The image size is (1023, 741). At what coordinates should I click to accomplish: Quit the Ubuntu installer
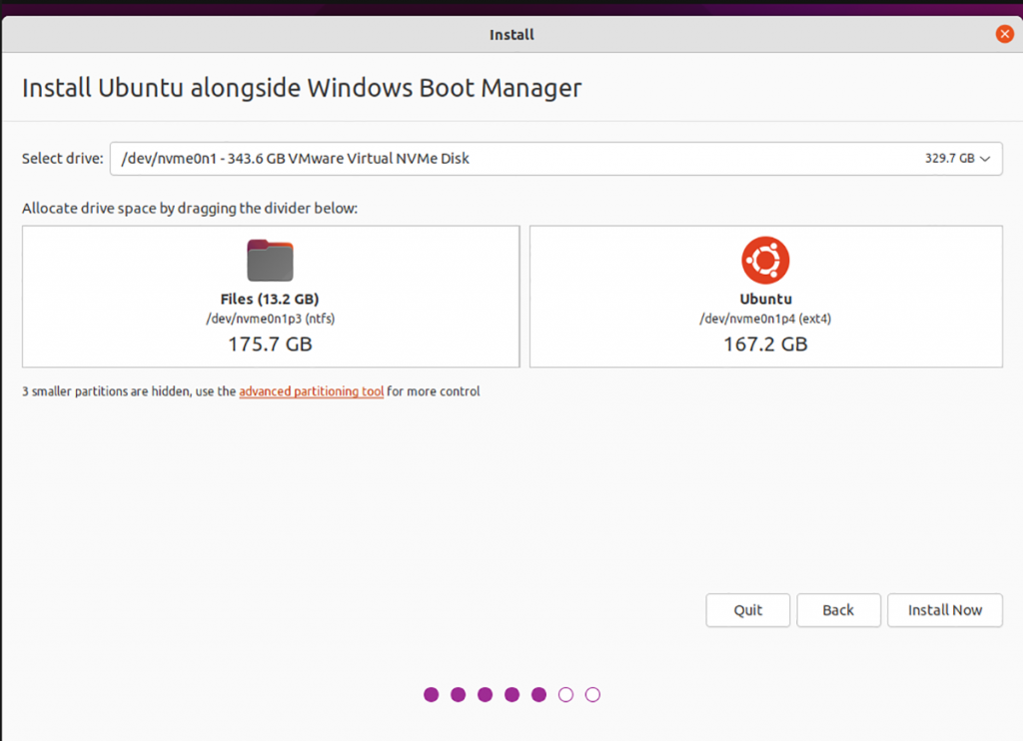point(747,610)
